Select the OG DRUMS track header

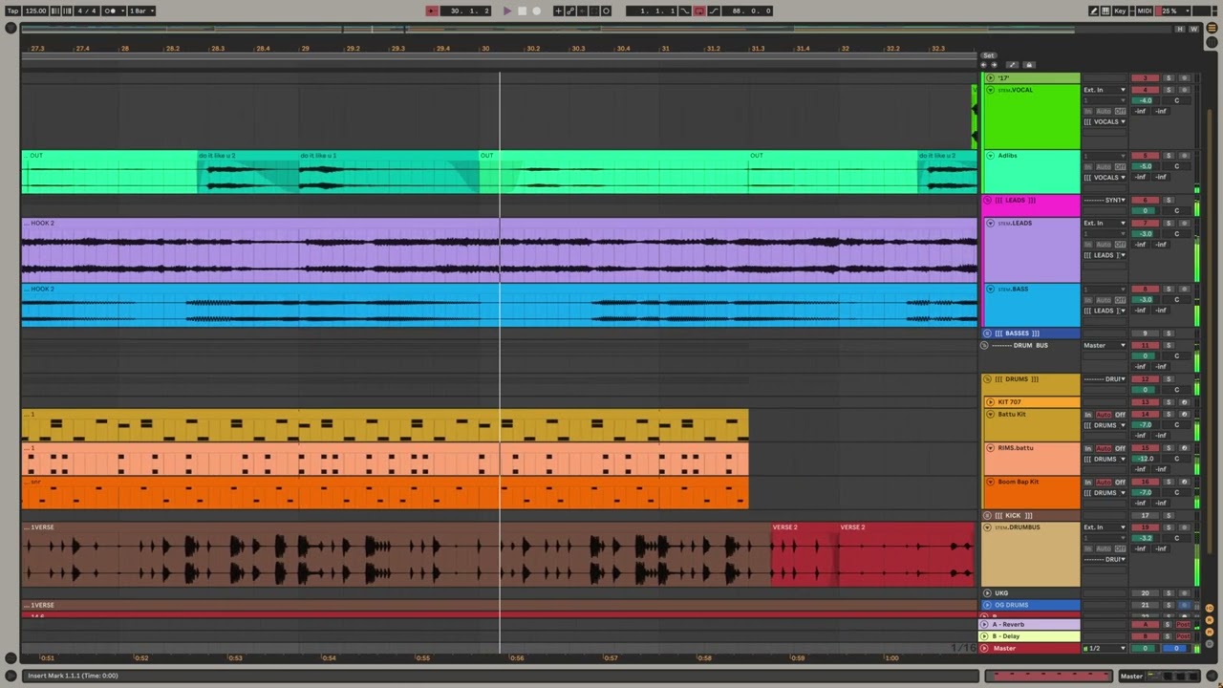pyautogui.click(x=1031, y=605)
